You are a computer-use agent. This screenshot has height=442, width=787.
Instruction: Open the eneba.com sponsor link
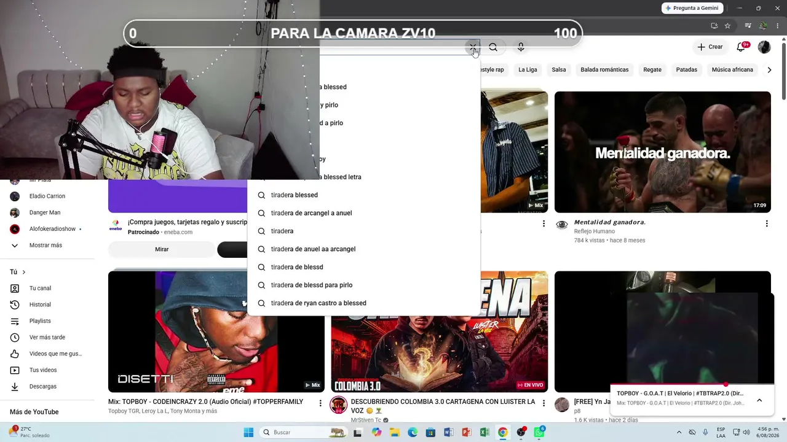pos(178,232)
